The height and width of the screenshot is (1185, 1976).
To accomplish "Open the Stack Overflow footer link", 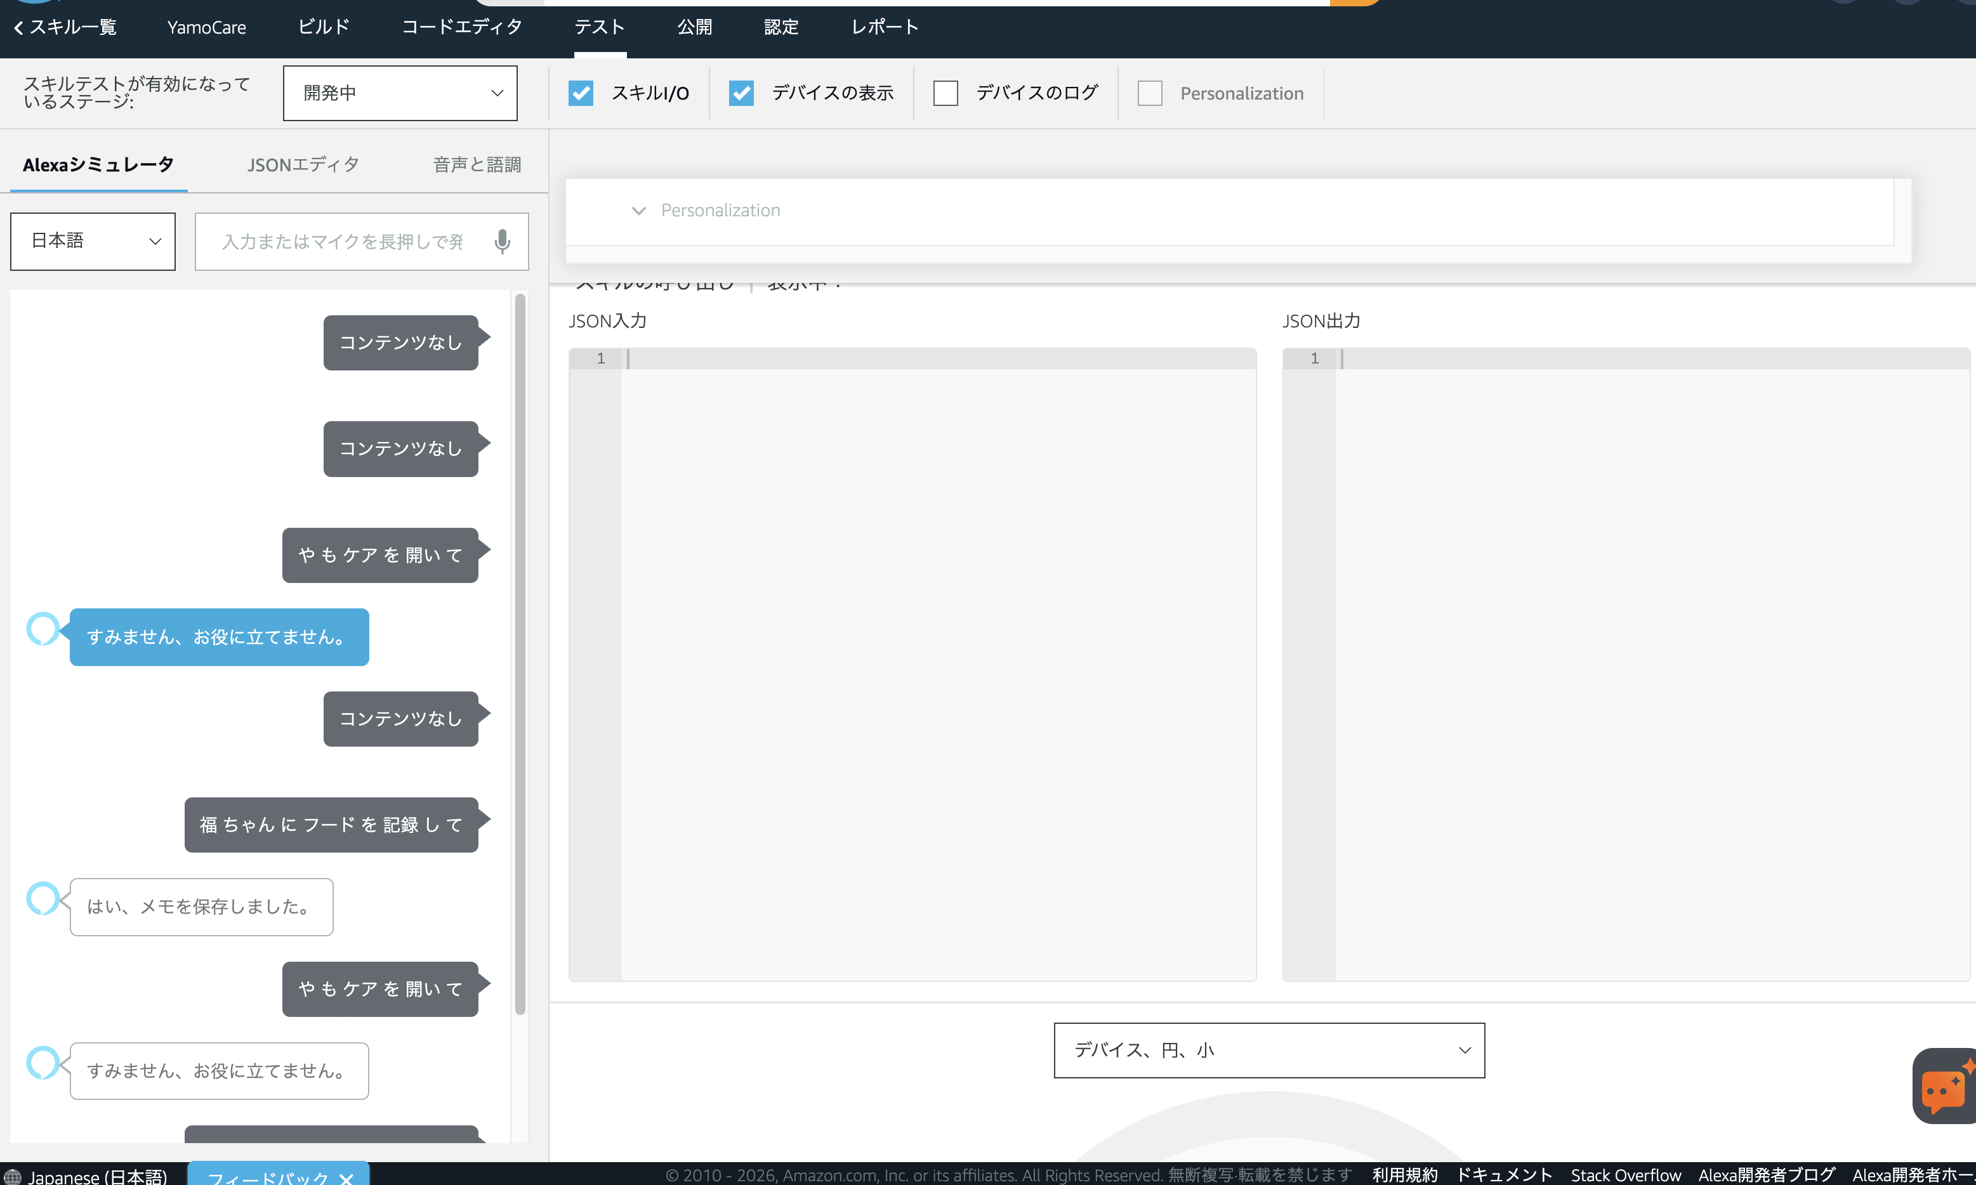I will [x=1625, y=1175].
